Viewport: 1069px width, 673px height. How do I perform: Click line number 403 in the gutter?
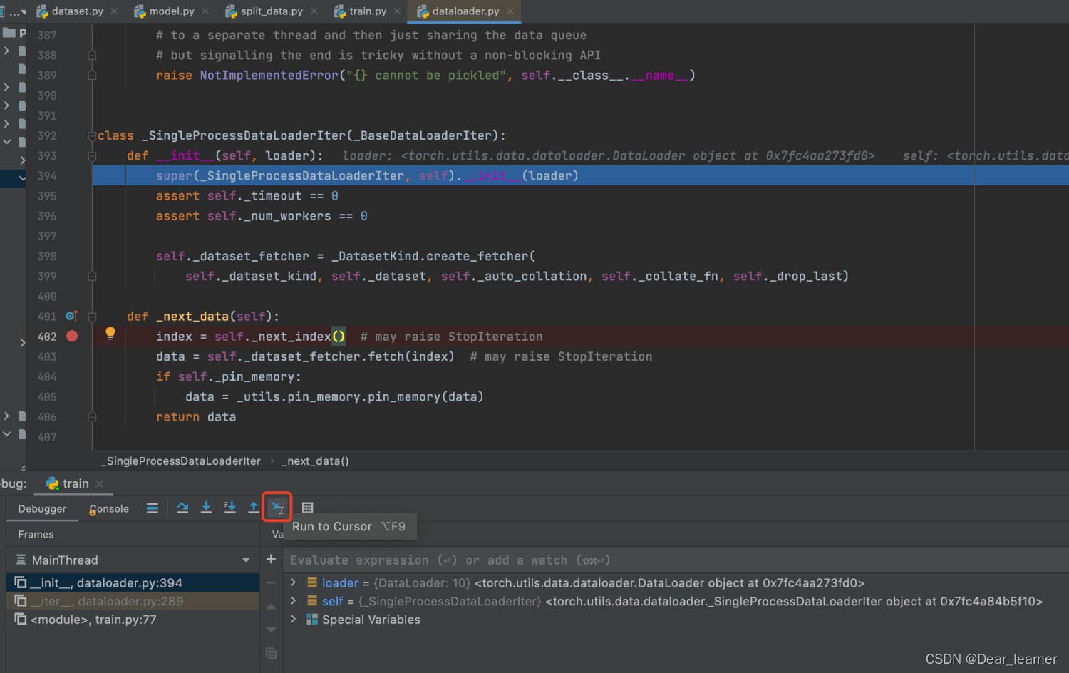click(47, 356)
